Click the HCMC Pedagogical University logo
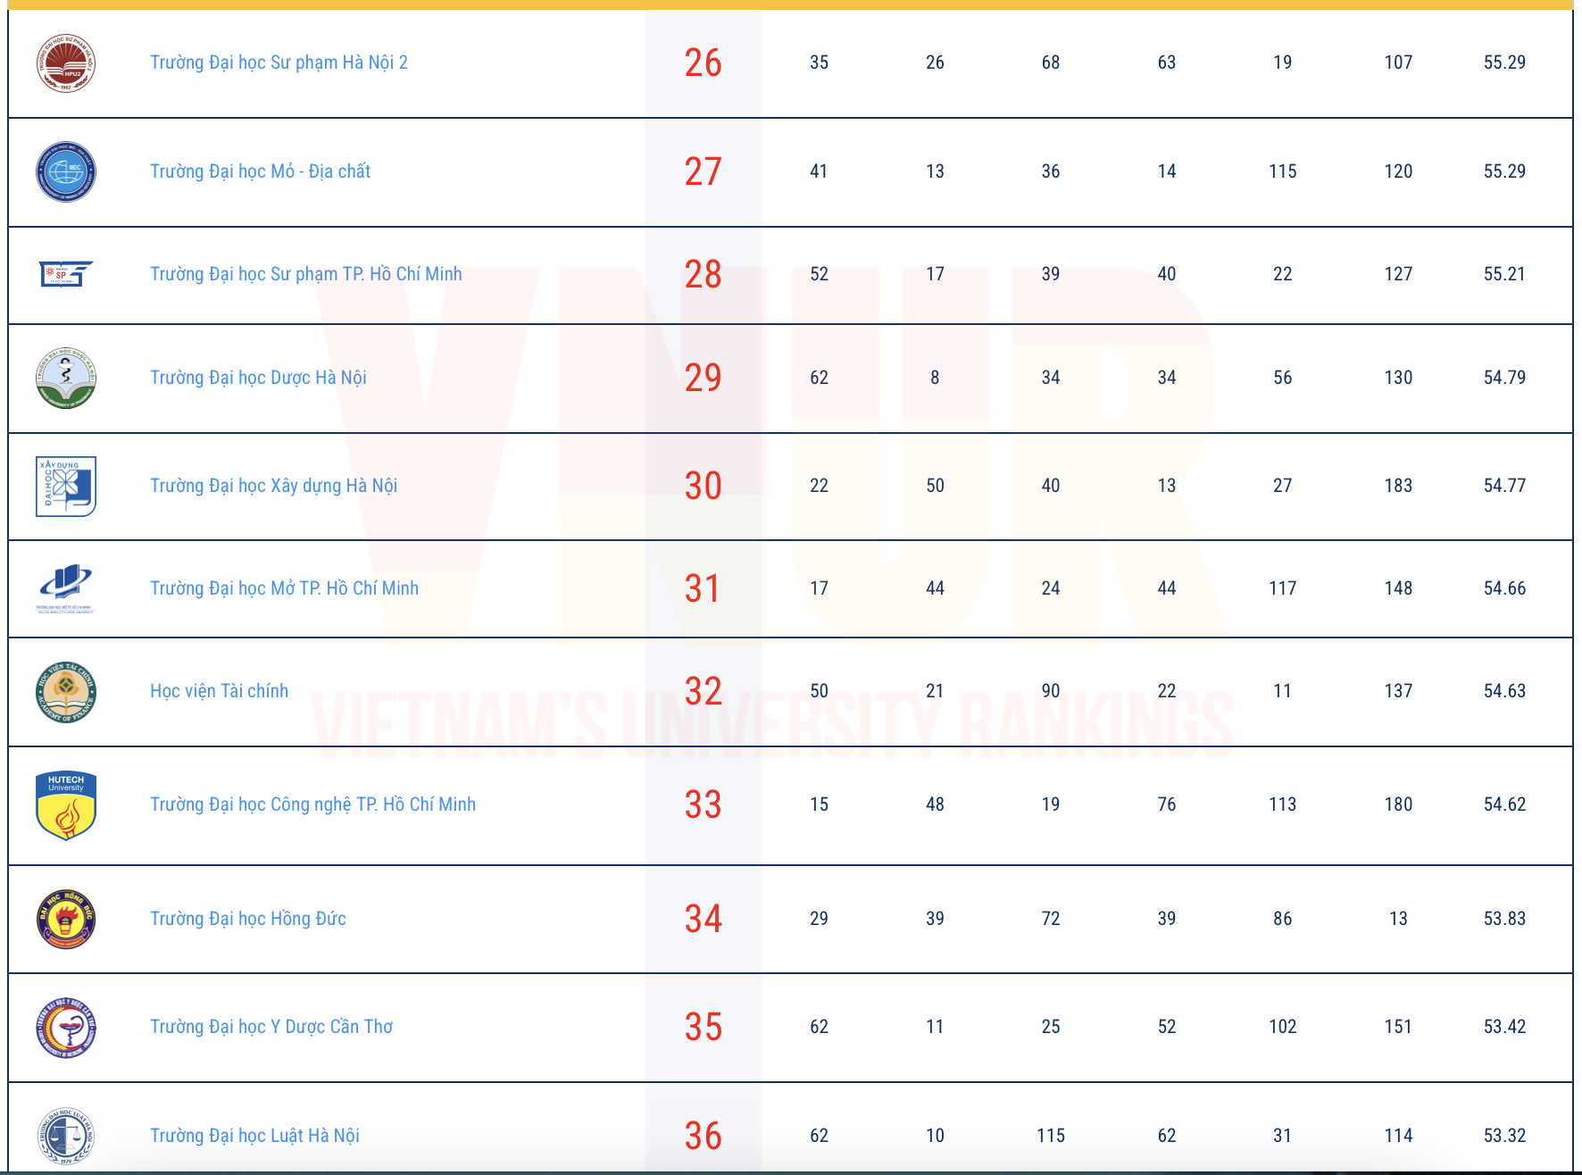The image size is (1582, 1175). (66, 274)
